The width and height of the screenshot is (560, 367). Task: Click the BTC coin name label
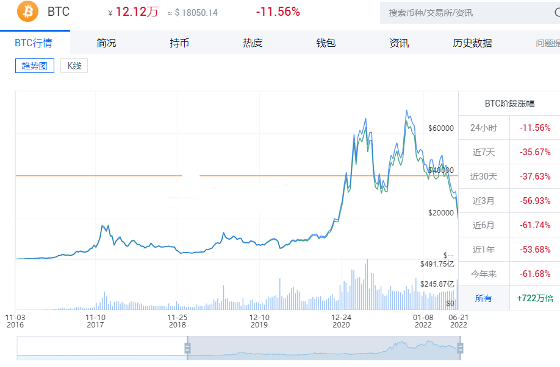59,12
